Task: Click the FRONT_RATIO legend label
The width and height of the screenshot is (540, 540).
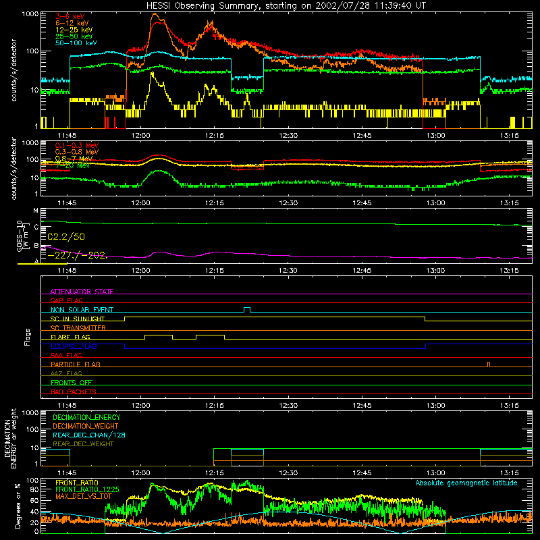Action: pos(77,483)
